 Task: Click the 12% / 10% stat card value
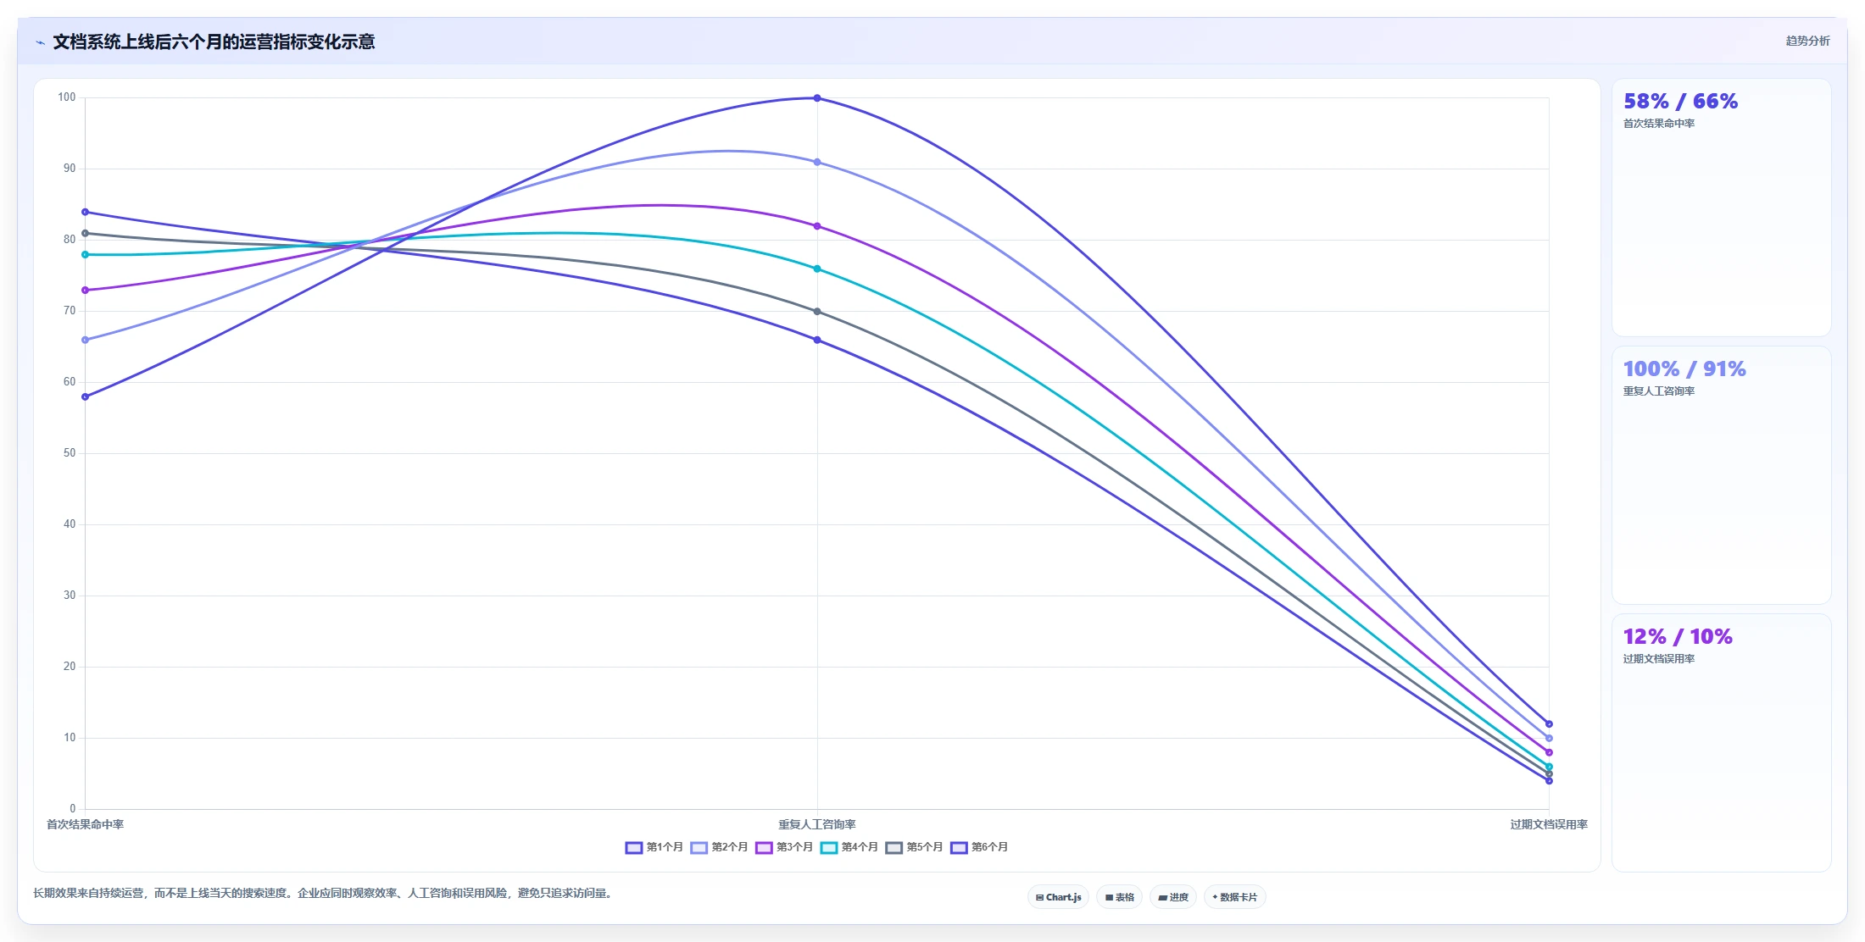point(1678,637)
